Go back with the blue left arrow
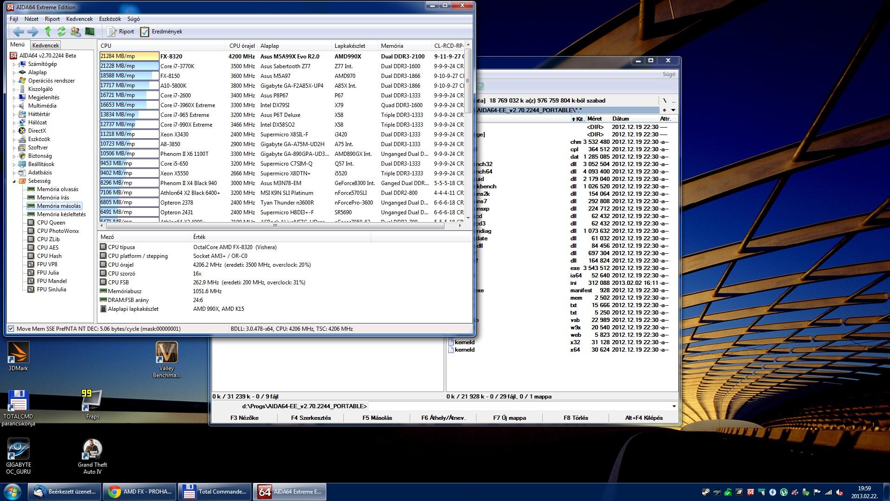 click(x=19, y=32)
